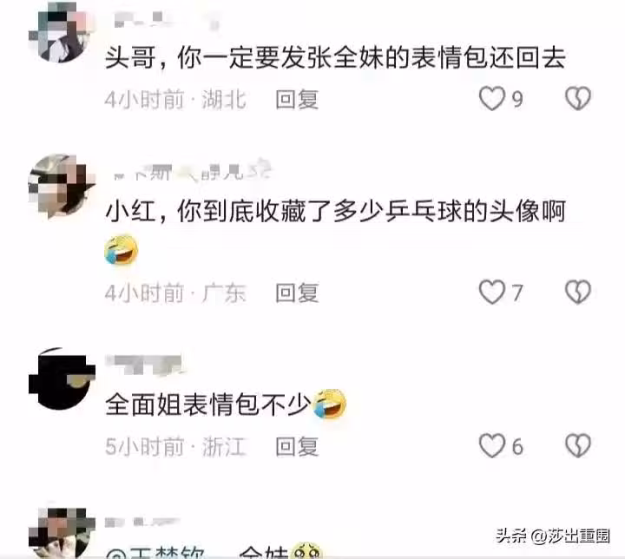Screen dimensions: 625x559
Task: Like the Zhejiang comment with 6 likes
Action: click(x=492, y=446)
